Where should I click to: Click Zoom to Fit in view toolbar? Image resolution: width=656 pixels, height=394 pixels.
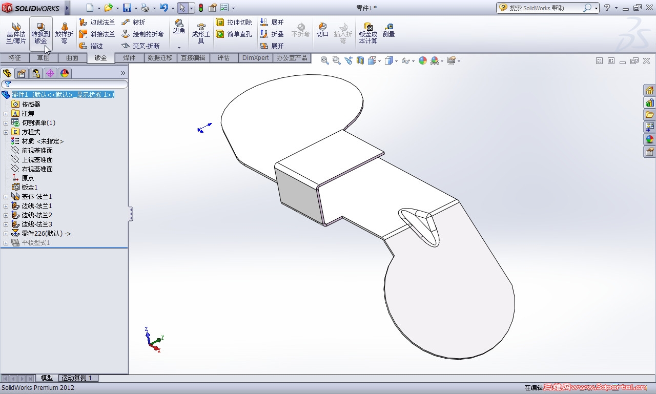point(324,60)
